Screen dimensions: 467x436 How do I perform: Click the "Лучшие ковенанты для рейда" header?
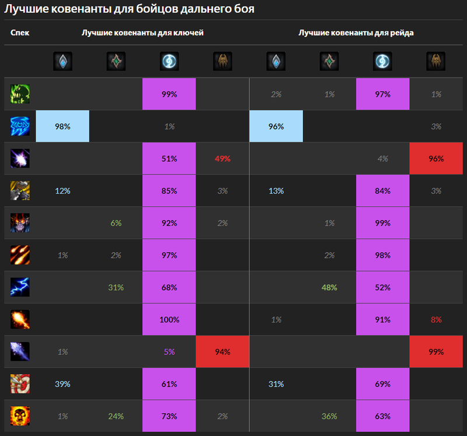[x=356, y=33]
